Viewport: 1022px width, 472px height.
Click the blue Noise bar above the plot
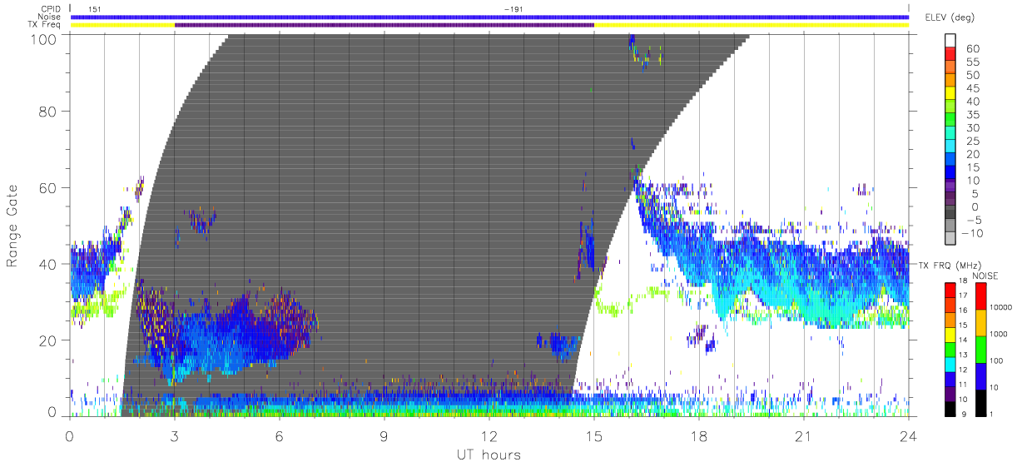(x=489, y=17)
